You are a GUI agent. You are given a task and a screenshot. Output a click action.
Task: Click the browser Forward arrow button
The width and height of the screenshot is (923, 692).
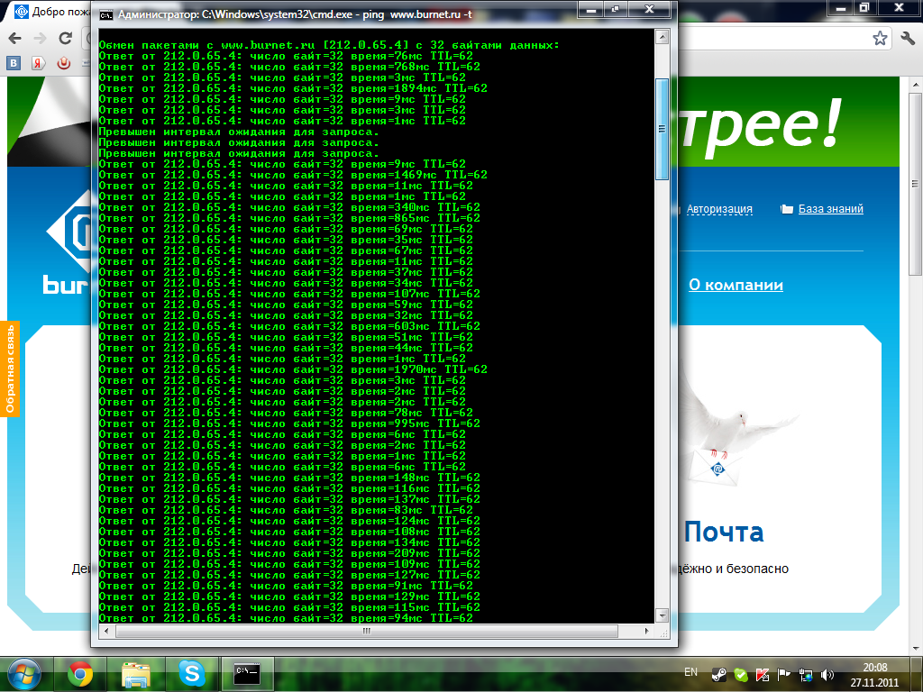pyautogui.click(x=40, y=39)
